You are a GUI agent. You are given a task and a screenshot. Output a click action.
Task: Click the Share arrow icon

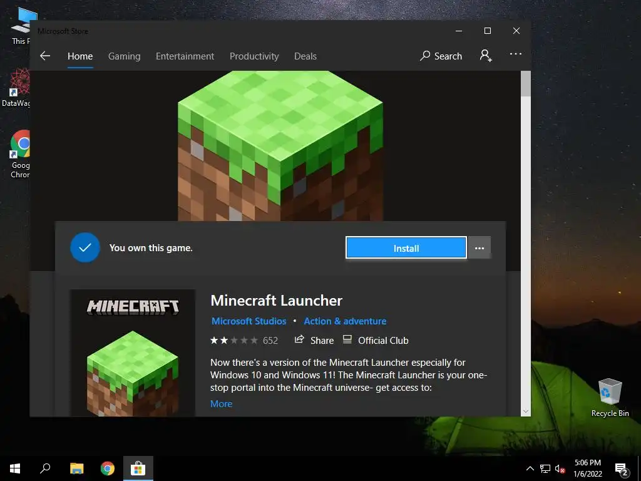tap(299, 339)
